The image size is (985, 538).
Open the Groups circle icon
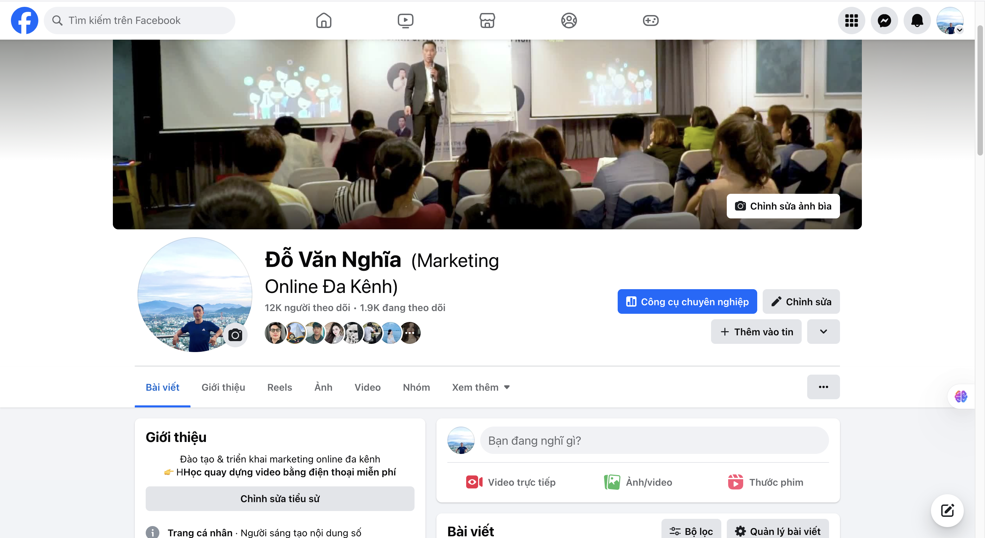pyautogui.click(x=569, y=20)
